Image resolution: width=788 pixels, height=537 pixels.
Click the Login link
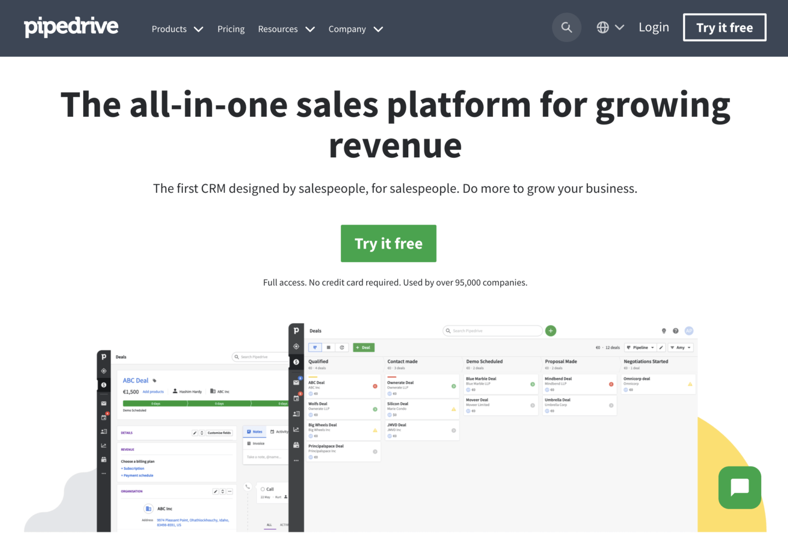point(654,27)
